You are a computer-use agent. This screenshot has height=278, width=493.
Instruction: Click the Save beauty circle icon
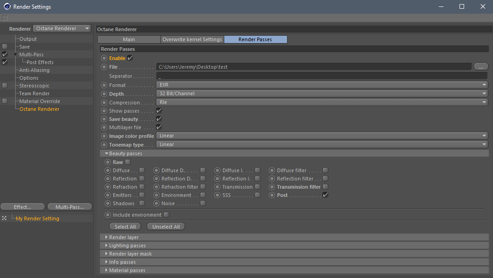click(104, 119)
